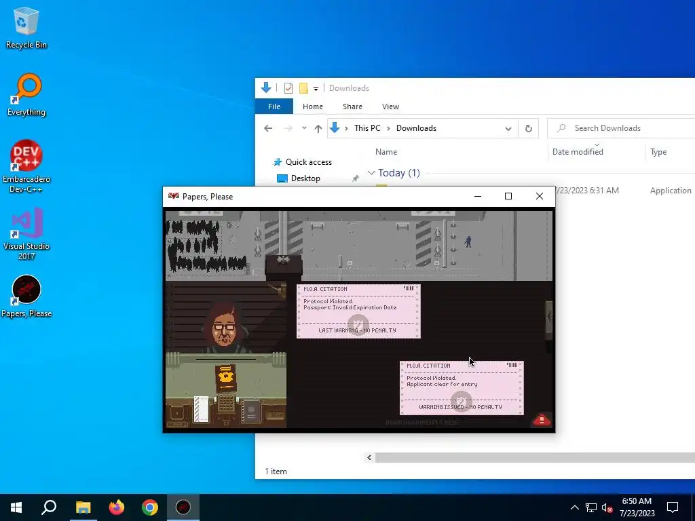
Task: Click the Properties quick access toolbar icon
Action: (288, 88)
